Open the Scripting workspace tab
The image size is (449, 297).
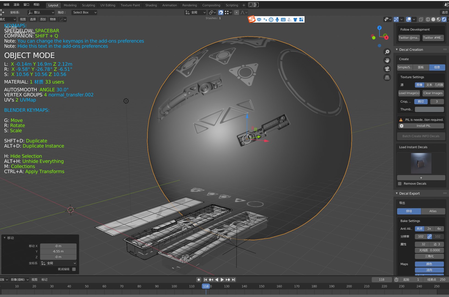click(232, 5)
